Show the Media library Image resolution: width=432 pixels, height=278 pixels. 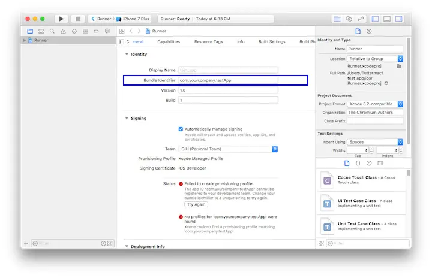point(380,163)
